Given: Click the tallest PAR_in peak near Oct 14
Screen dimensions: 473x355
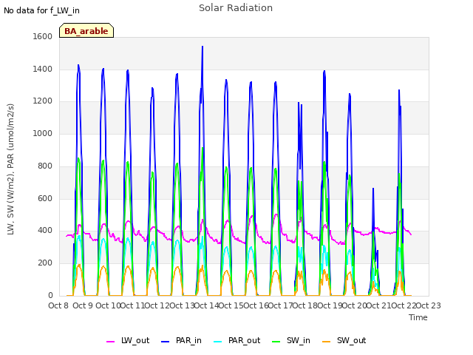Looking at the screenshot, I should 203,47.
